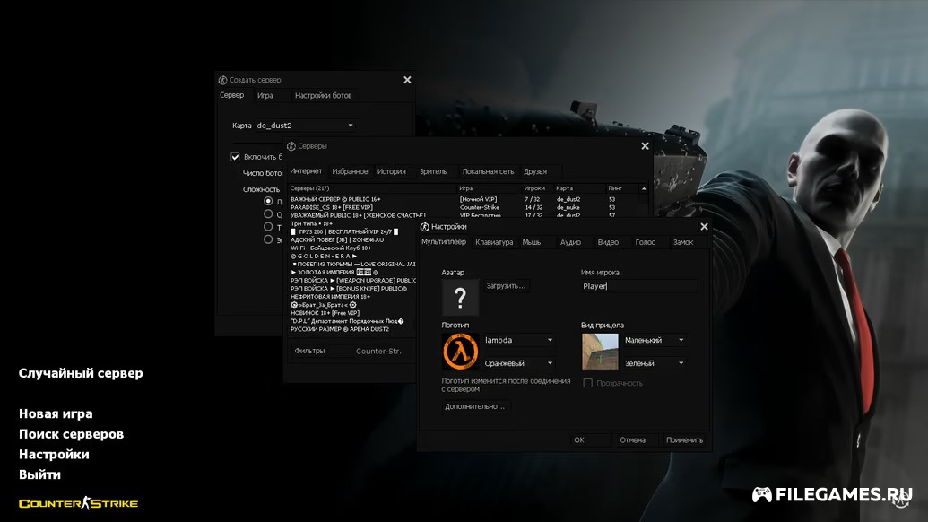The height and width of the screenshot is (522, 928).
Task: Click the Серверы (217) column header
Action: point(372,188)
